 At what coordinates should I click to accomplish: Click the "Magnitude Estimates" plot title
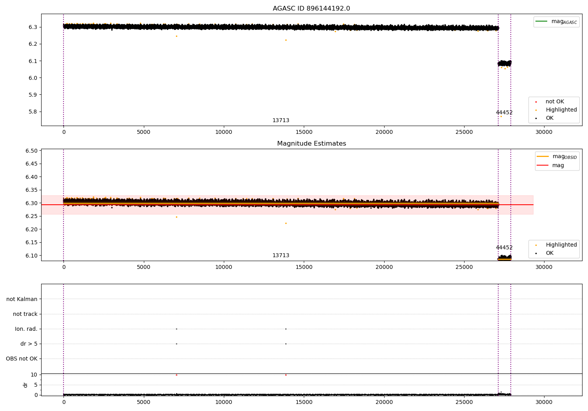click(x=311, y=144)
